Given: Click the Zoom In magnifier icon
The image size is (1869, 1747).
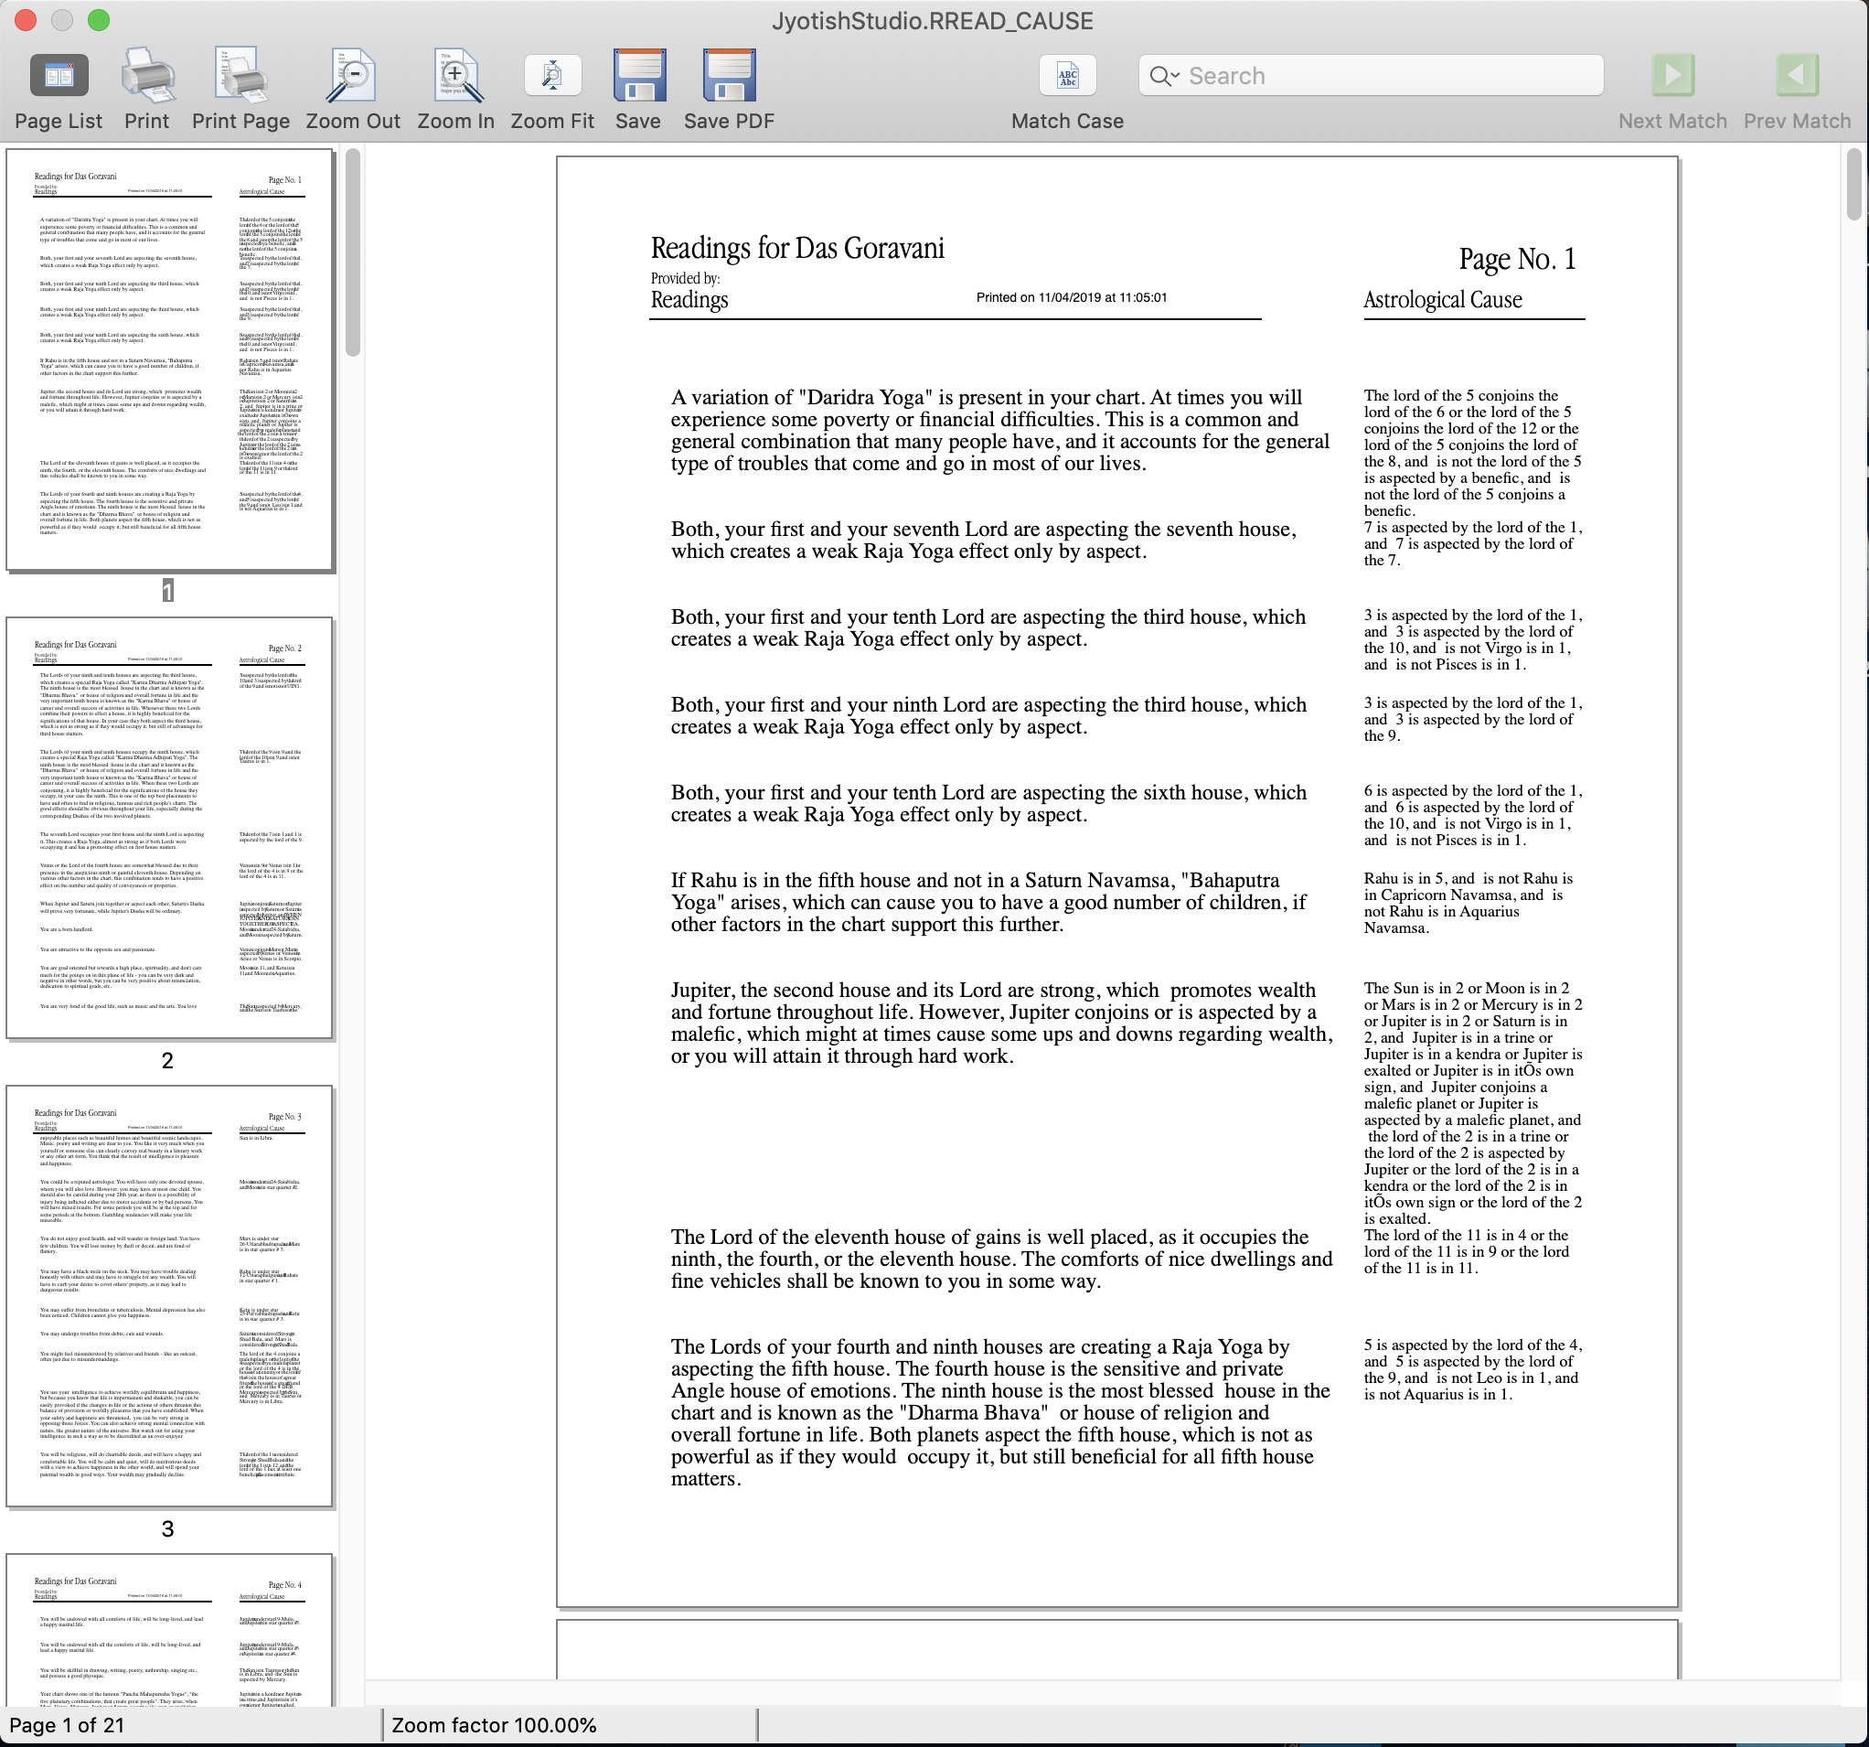Looking at the screenshot, I should (x=456, y=75).
